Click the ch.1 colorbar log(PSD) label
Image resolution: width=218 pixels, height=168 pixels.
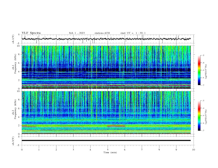click(206, 72)
